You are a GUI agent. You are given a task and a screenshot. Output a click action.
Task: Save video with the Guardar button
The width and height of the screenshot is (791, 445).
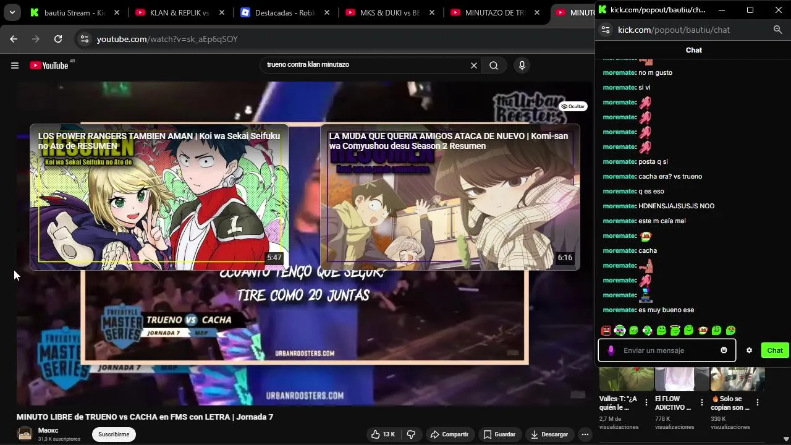499,434
